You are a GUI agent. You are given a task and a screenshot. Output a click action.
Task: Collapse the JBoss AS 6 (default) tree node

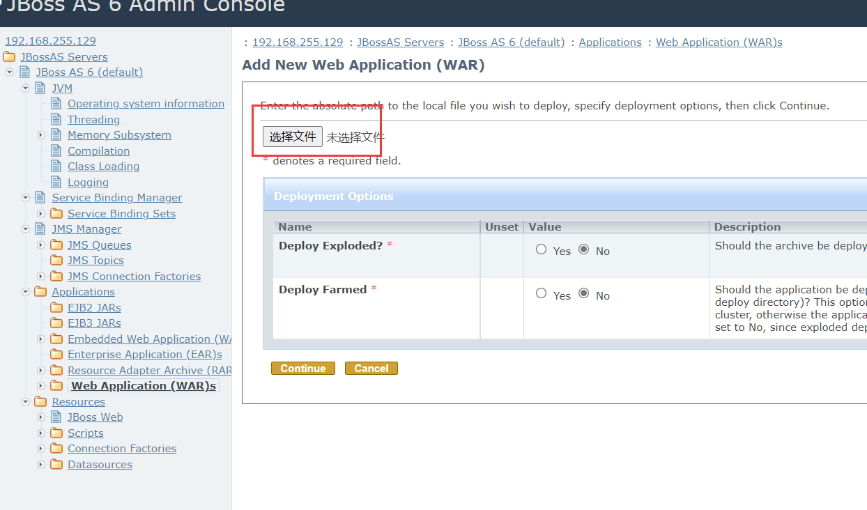(9, 72)
